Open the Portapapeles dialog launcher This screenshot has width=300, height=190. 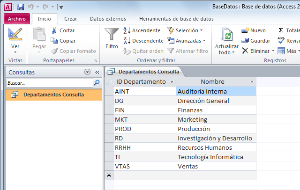[x=95, y=61]
